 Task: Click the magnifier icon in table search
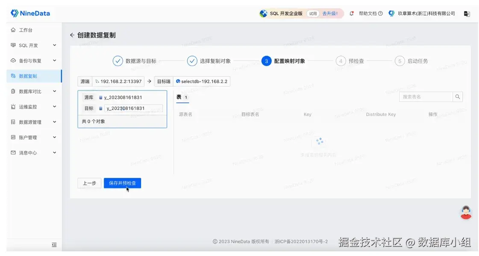click(457, 96)
